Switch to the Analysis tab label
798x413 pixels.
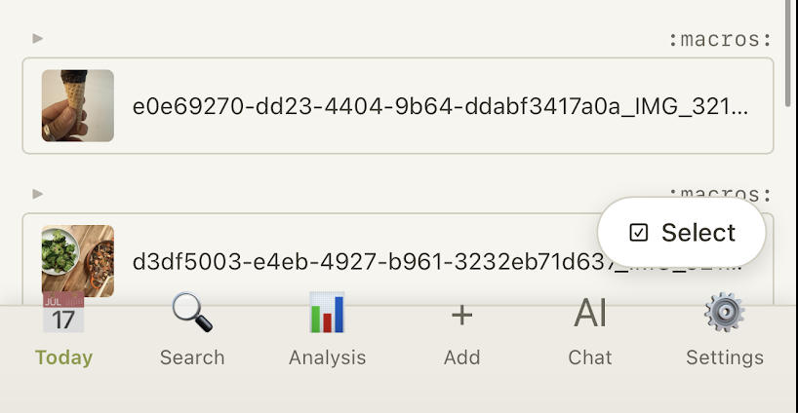click(x=327, y=357)
